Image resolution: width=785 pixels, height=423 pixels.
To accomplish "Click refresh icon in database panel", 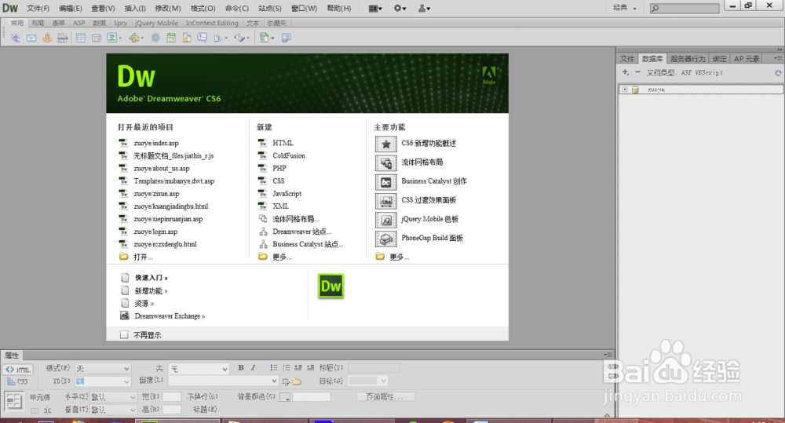I will tap(778, 73).
